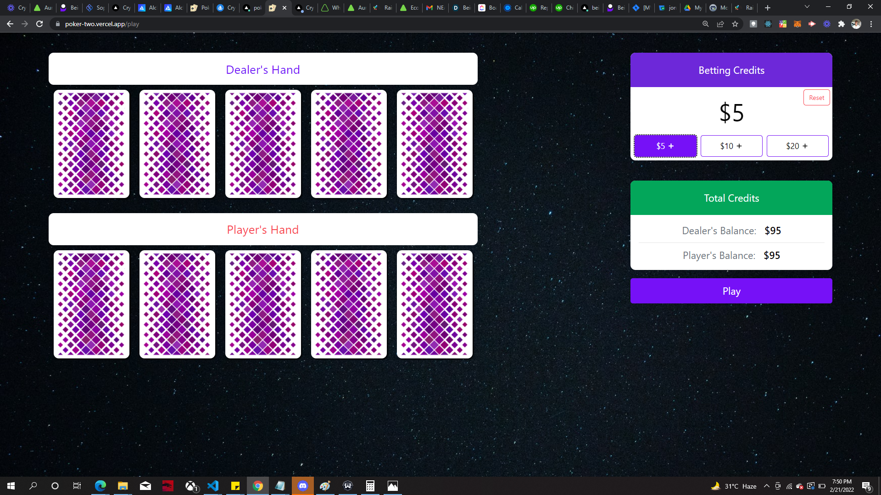The width and height of the screenshot is (881, 495).
Task: Select the $5 + bet option
Action: pos(665,146)
